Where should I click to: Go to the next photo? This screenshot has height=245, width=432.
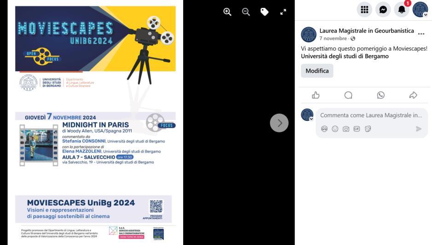point(279,123)
